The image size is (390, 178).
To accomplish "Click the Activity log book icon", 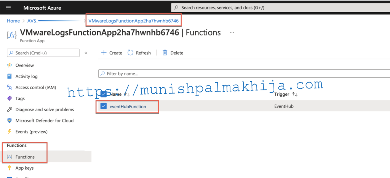I will (10, 77).
